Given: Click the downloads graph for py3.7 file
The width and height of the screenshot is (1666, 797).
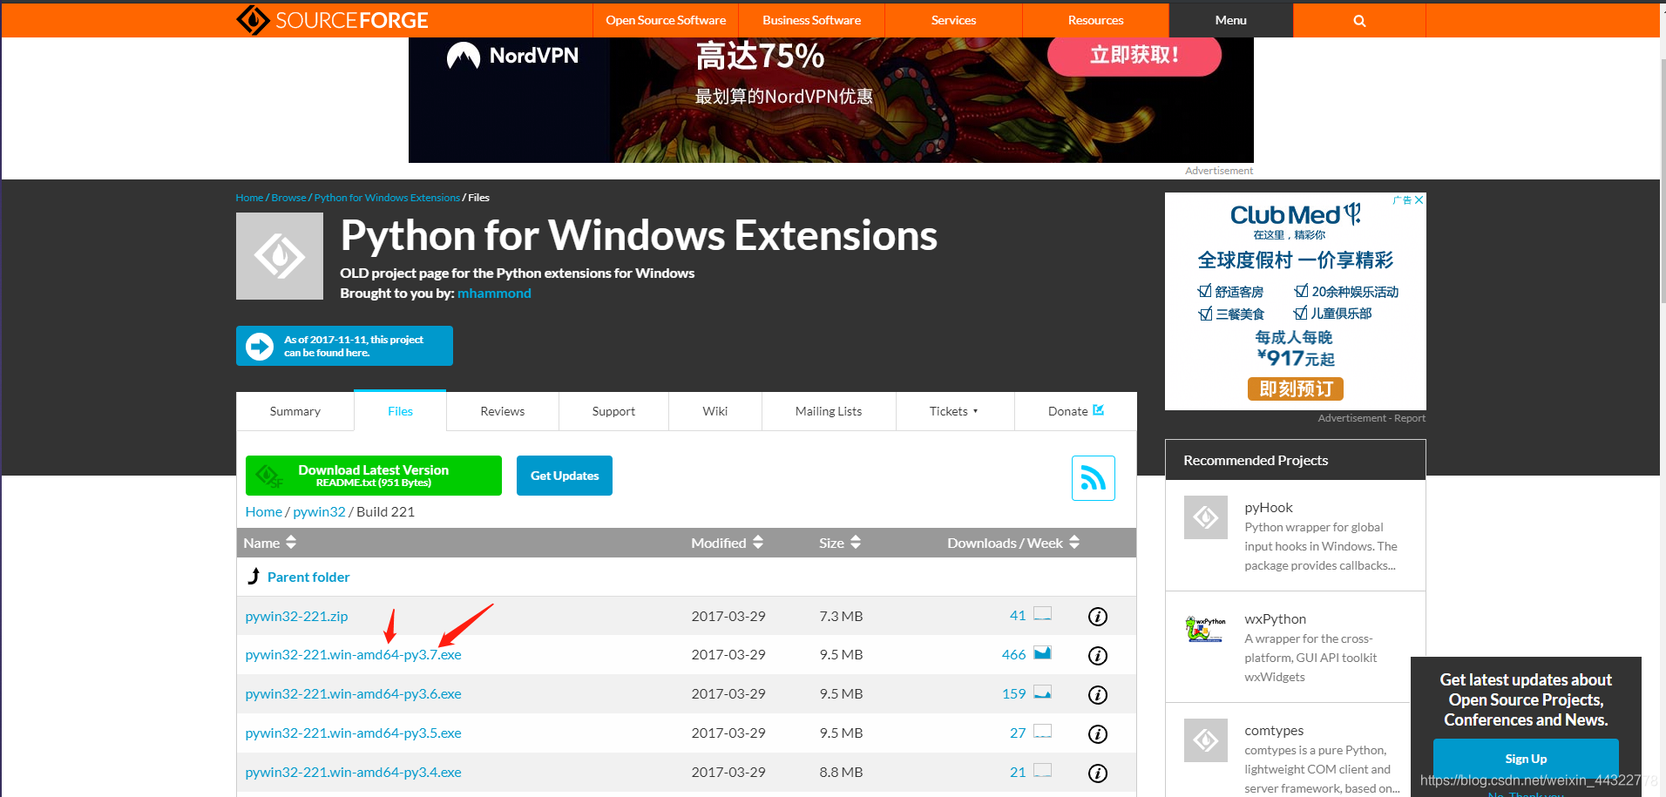Looking at the screenshot, I should 1042,652.
